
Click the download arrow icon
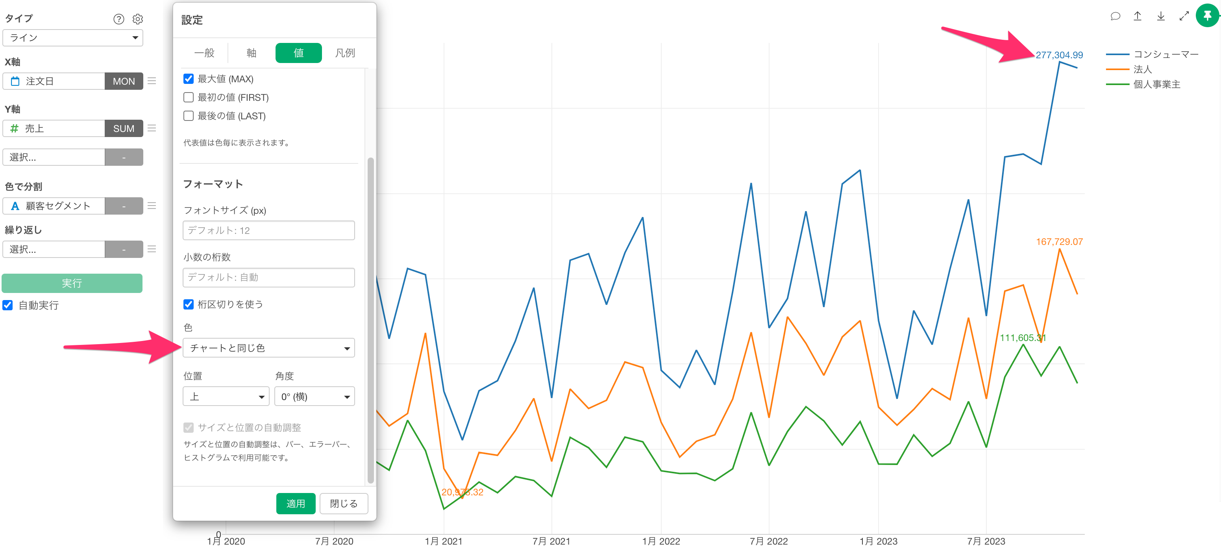click(x=1160, y=17)
